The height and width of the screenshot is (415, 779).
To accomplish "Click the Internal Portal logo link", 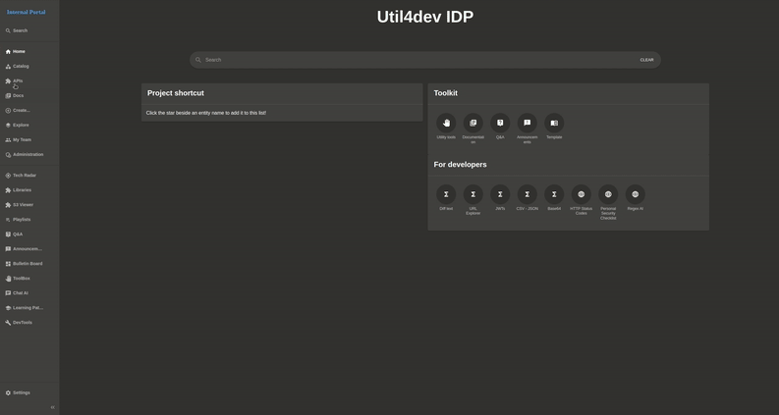I will 27,12.
